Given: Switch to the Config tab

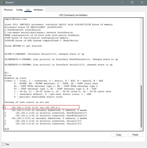Looking at the screenshot, I should coord(19,10).
